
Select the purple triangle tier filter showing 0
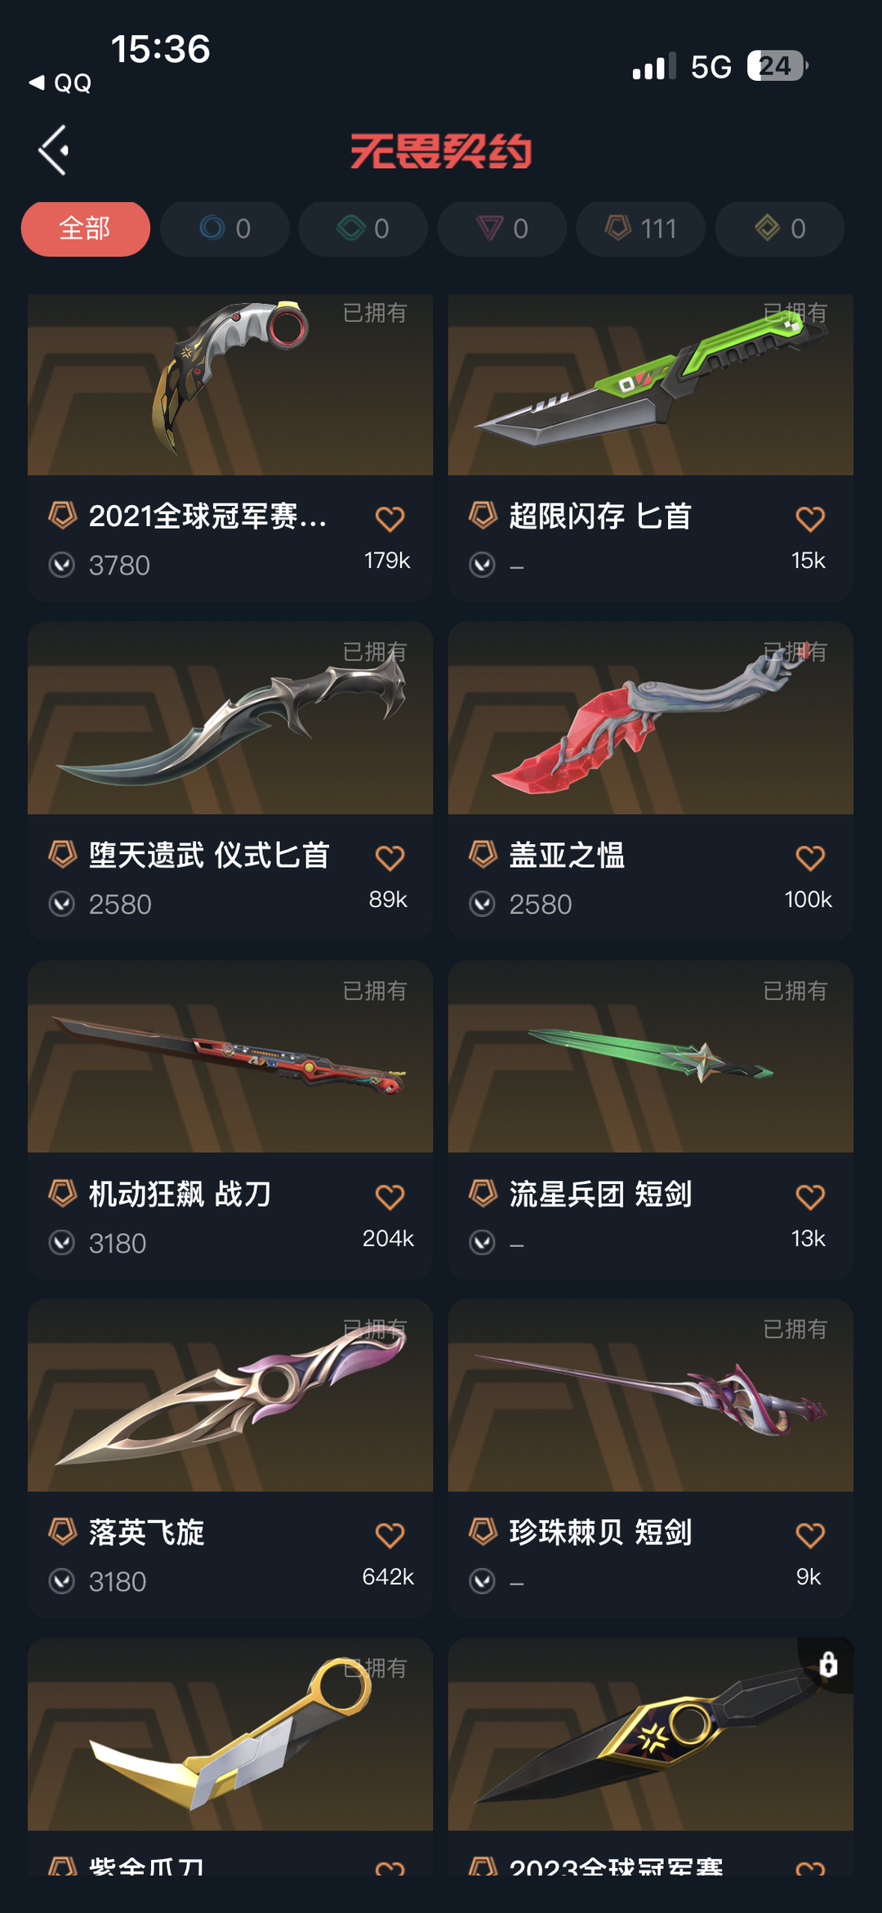coord(502,229)
